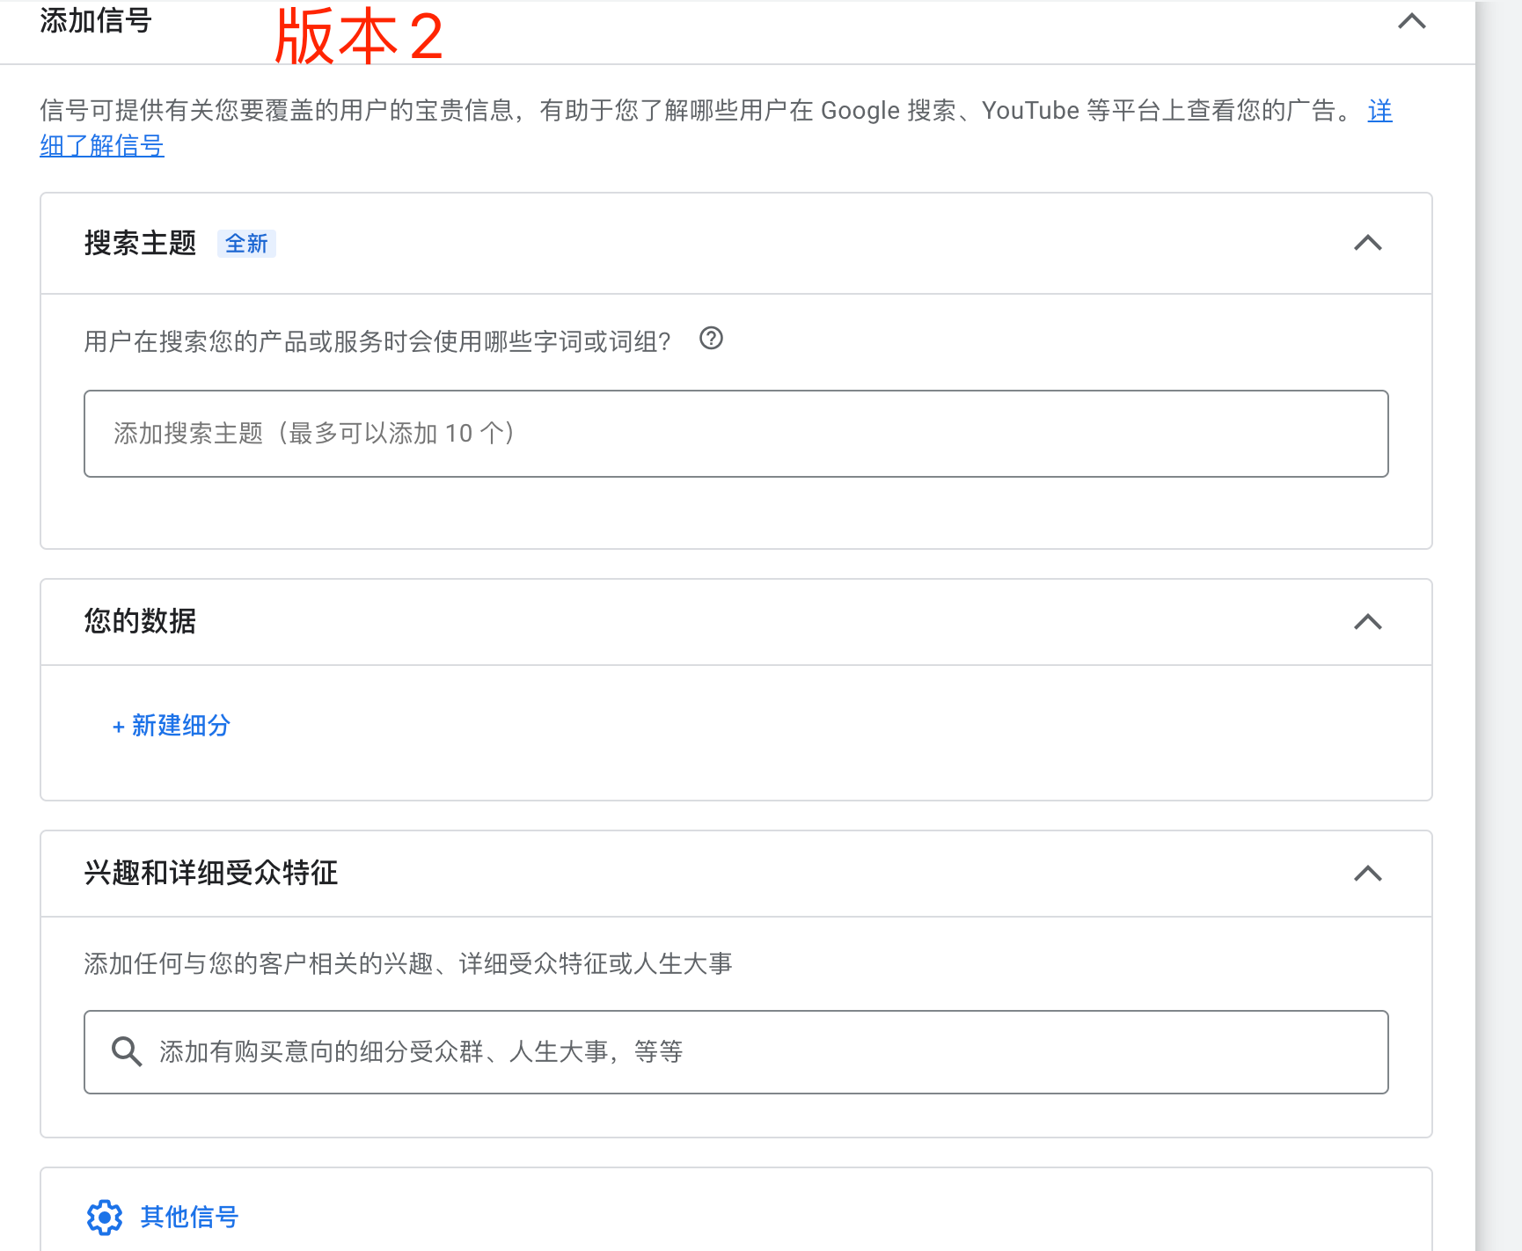This screenshot has height=1251, width=1522.
Task: Open 其他信号 at the bottom
Action: (187, 1217)
